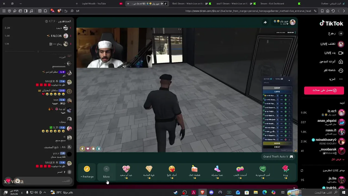Click the bookmark icon beside address bar

pos(322,11)
